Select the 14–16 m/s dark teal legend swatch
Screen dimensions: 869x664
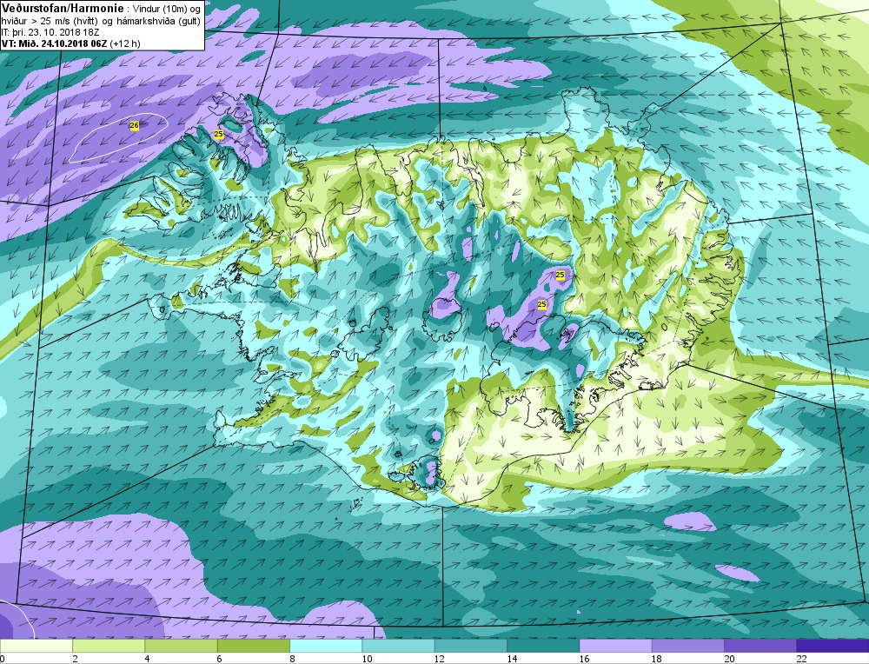click(x=543, y=646)
